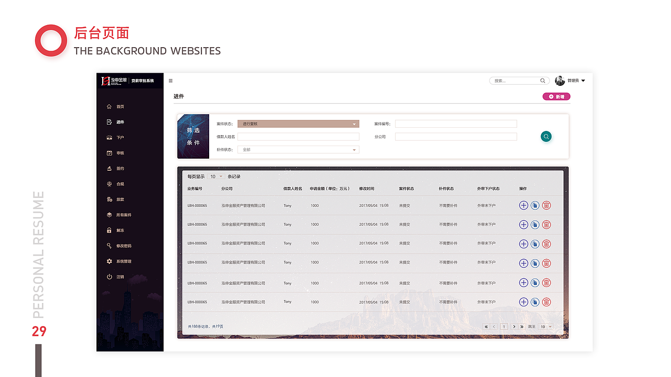The height and width of the screenshot is (377, 671).
Task: Click the 借款人姓名 input field
Action: [298, 137]
